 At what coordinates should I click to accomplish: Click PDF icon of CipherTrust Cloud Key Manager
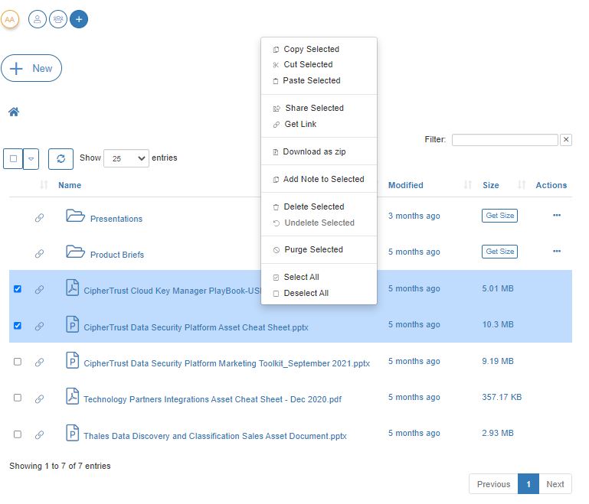tap(73, 288)
